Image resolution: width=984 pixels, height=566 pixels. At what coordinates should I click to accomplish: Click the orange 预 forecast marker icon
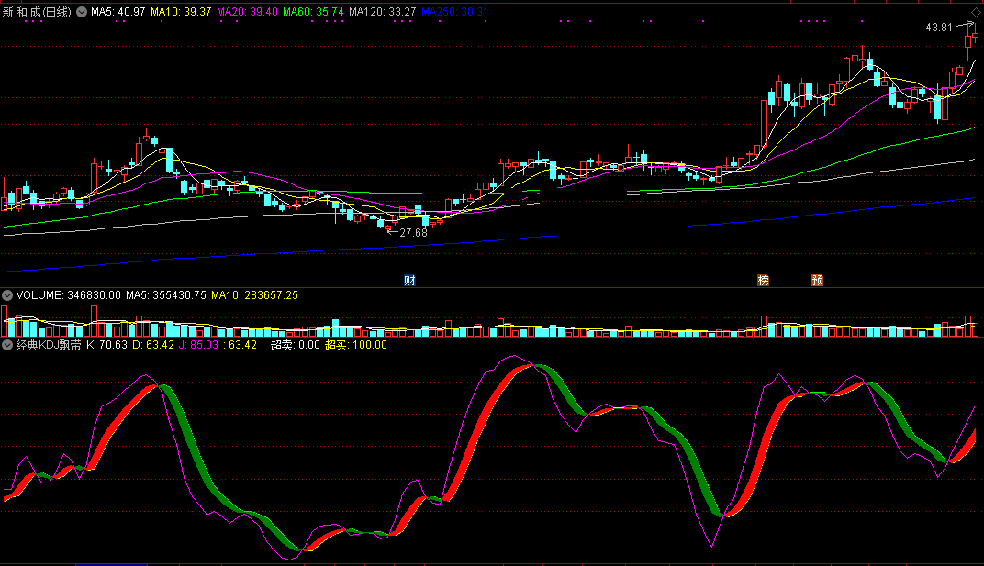817,281
